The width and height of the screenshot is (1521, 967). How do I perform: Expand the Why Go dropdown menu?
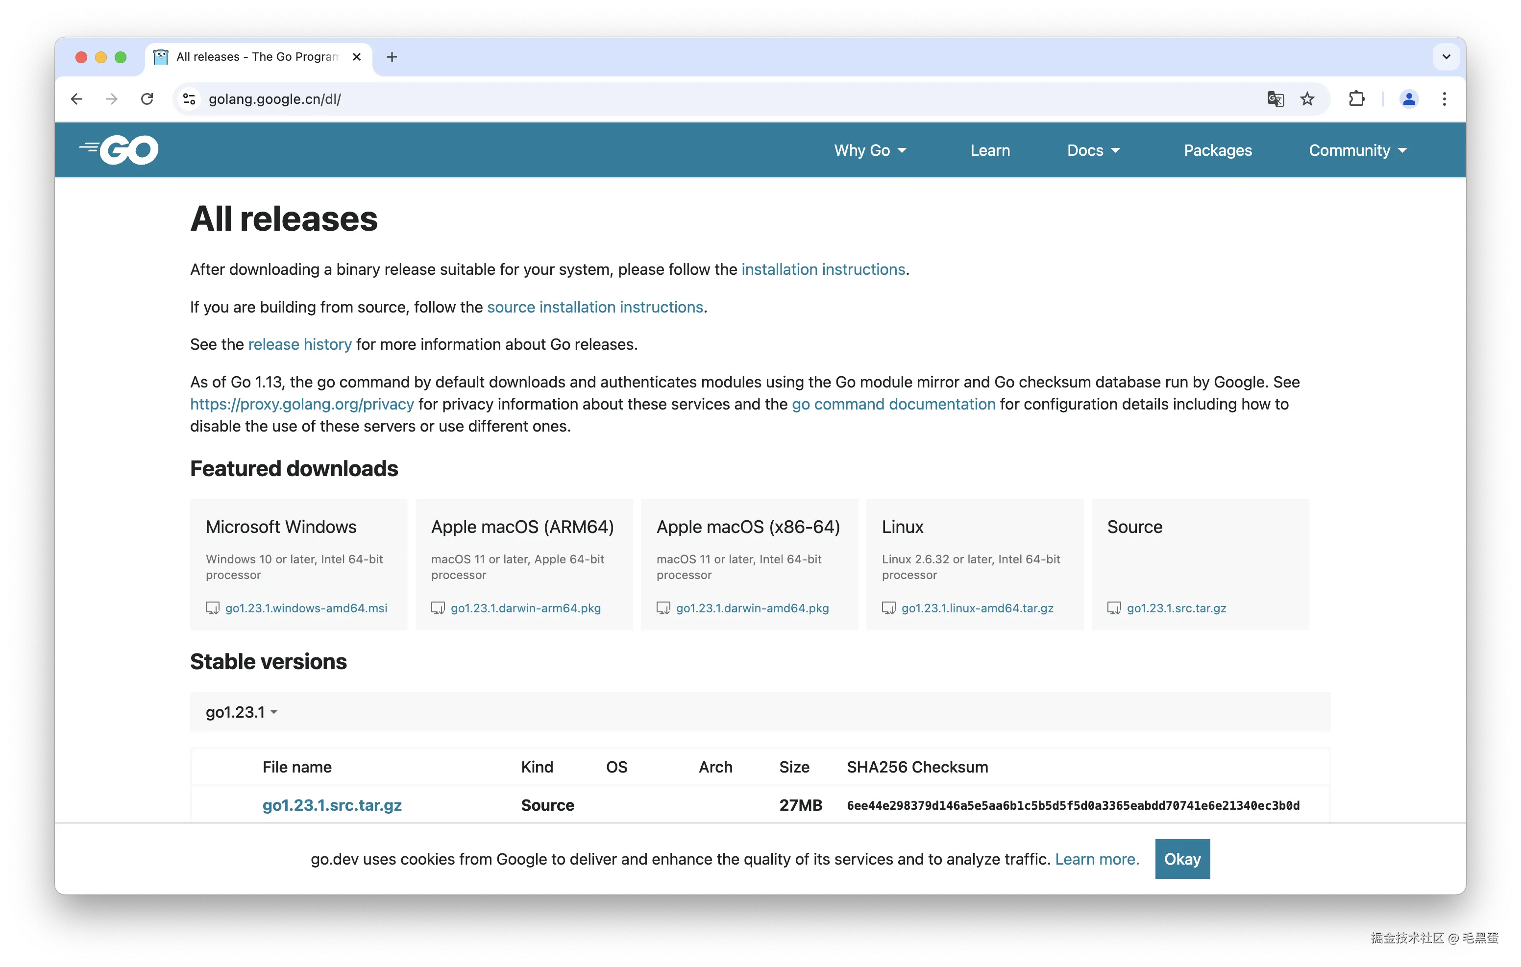click(870, 150)
